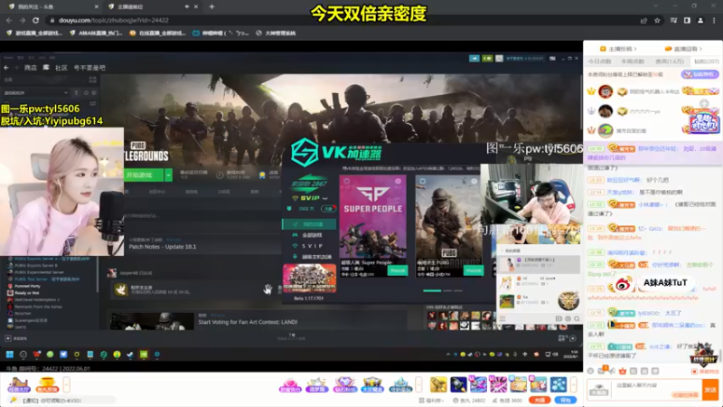Viewport: 723px width, 407px height.
Task: Go to second carousel page indicator in VK
Action: 447,290
